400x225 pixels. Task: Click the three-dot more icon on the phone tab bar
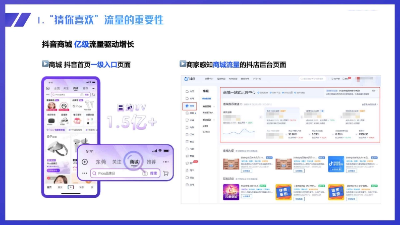point(166,162)
